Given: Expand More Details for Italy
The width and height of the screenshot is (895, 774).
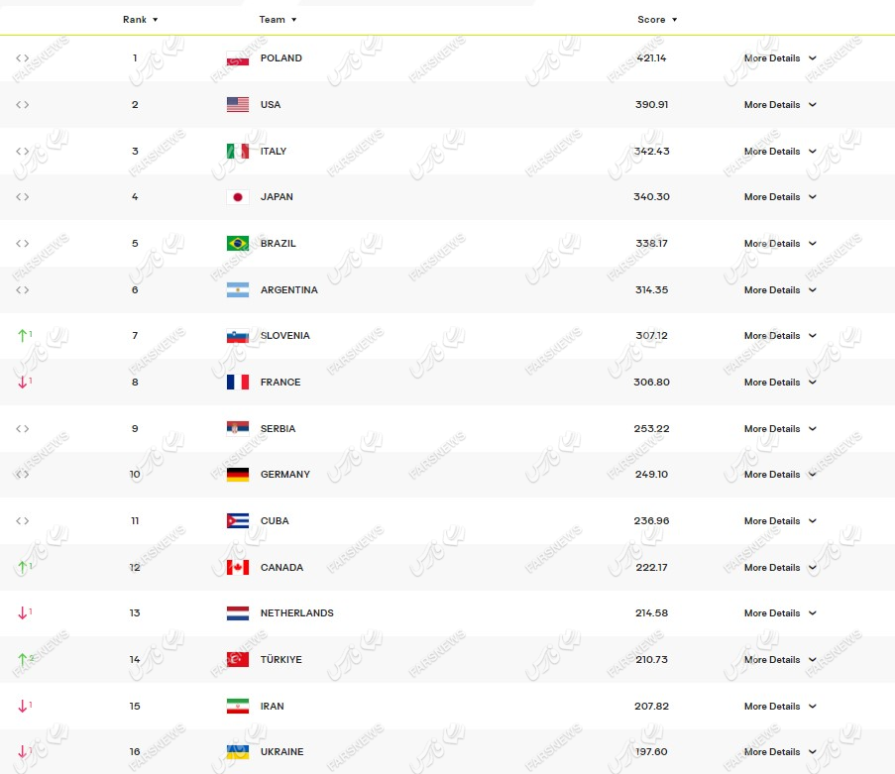Looking at the screenshot, I should 780,152.
